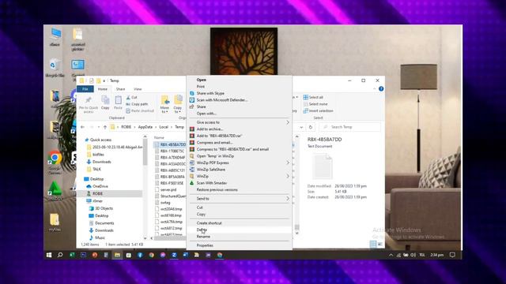Open the Copy to dropdown
Viewport: 506px width, 284px height.
177,104
